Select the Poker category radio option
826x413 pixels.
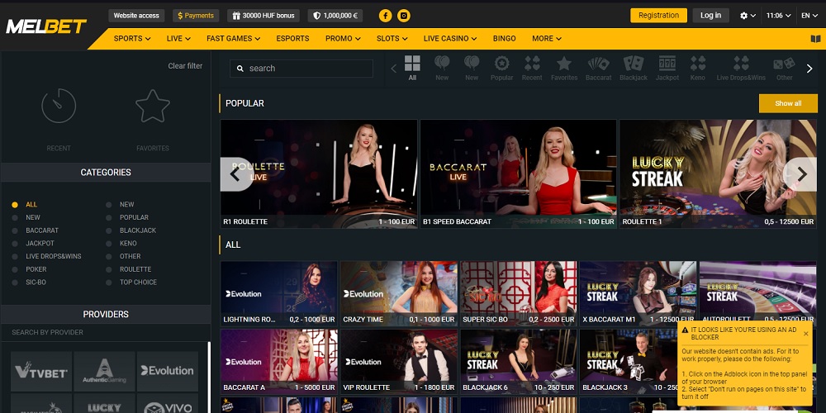click(15, 269)
